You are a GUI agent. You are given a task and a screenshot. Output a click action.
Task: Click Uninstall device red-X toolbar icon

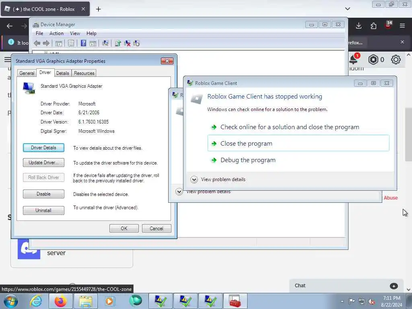pyautogui.click(x=127, y=43)
